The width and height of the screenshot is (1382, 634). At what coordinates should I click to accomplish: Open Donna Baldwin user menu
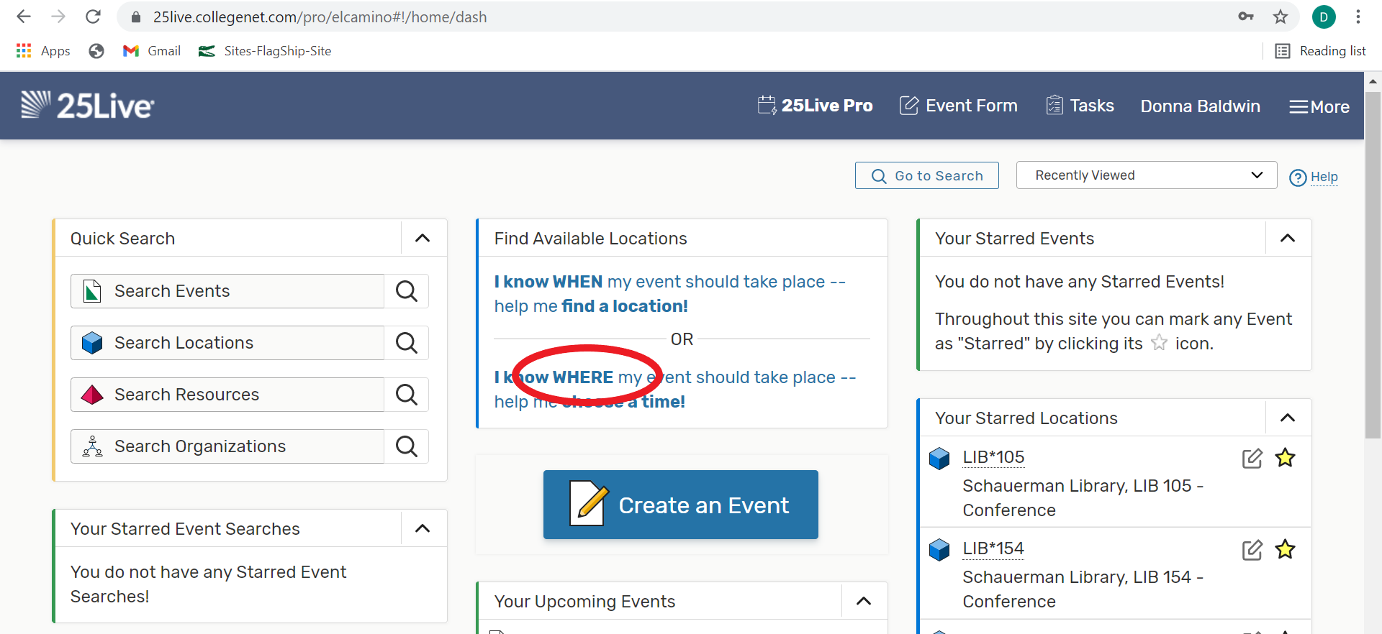coord(1200,106)
